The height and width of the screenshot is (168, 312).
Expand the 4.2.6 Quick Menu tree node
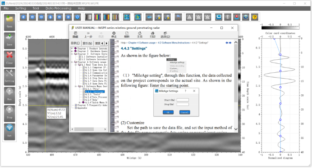click(x=79, y=102)
